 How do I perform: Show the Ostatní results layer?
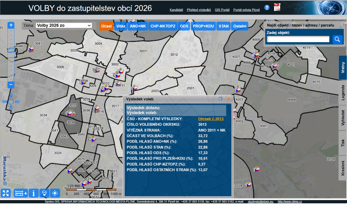point(240,26)
